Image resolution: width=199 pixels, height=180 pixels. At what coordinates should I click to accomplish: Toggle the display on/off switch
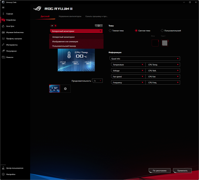53,26
